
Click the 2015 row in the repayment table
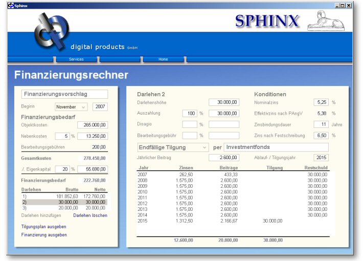click(x=233, y=221)
